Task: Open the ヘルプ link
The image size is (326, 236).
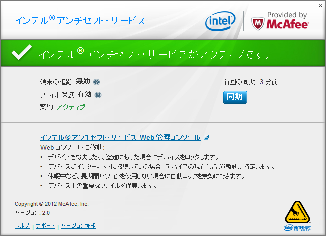Action: [22, 226]
